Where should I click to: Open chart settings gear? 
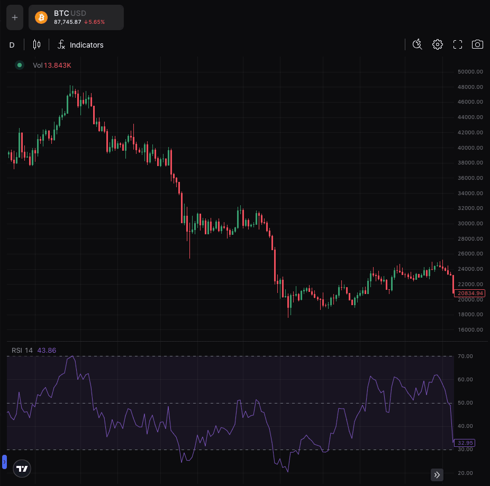click(438, 44)
